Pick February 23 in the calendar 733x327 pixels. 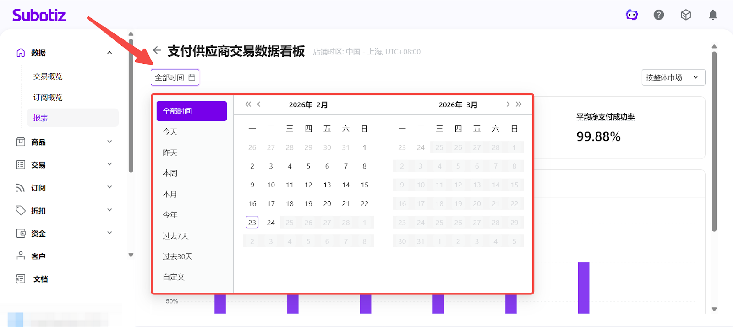252,223
